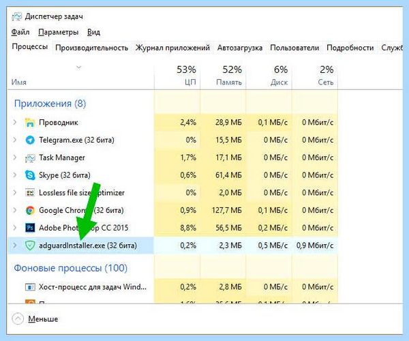Image resolution: width=409 pixels, height=341 pixels.
Task: Click the circled arrow icon beside Меньше
Action: (18, 318)
